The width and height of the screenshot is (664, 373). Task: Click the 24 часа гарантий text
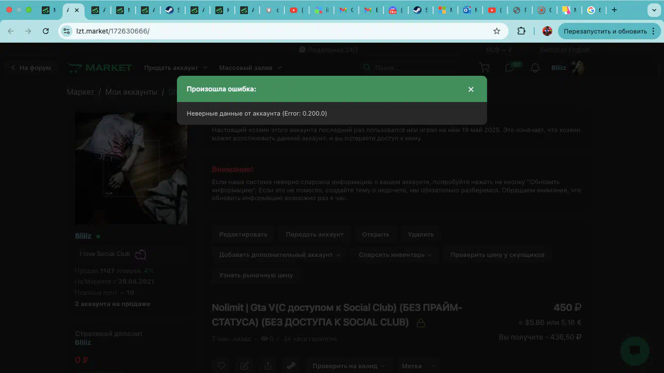310,339
